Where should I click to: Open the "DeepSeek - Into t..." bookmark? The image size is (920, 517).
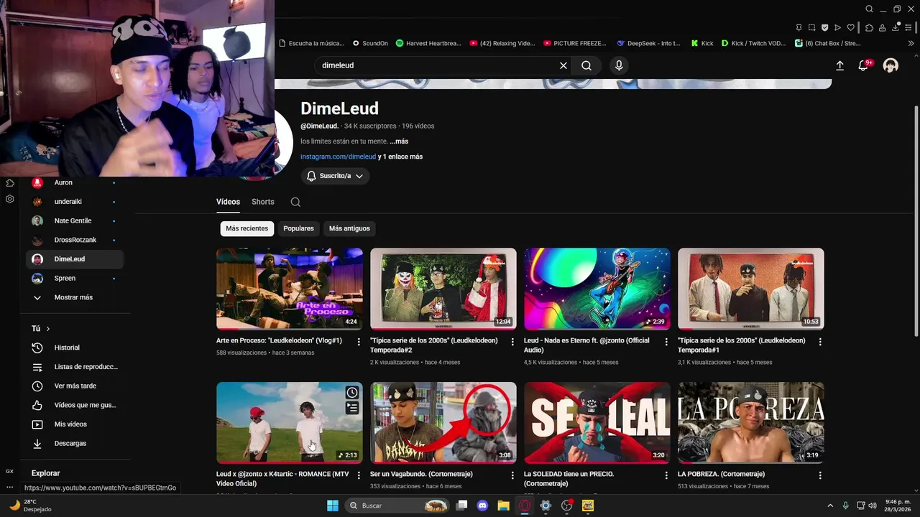tap(648, 43)
